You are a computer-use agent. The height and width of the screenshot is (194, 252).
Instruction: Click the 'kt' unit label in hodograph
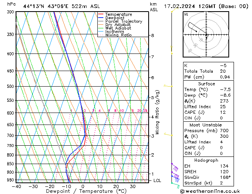click(186, 14)
